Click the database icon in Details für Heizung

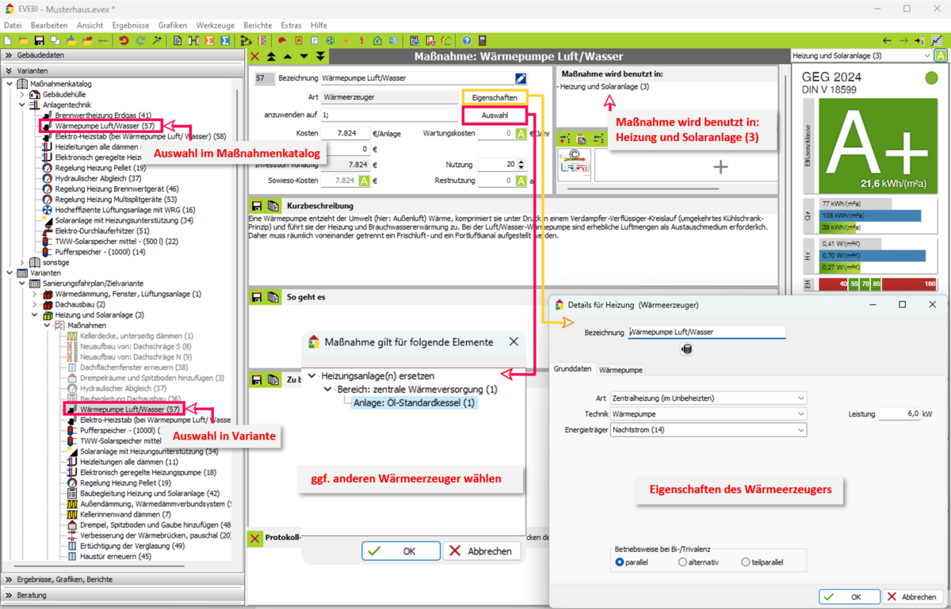686,349
